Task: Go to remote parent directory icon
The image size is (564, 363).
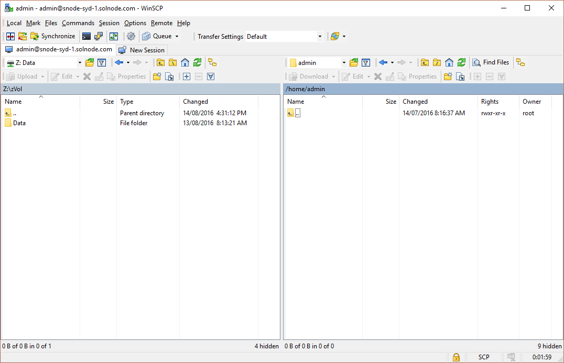Action: point(425,62)
